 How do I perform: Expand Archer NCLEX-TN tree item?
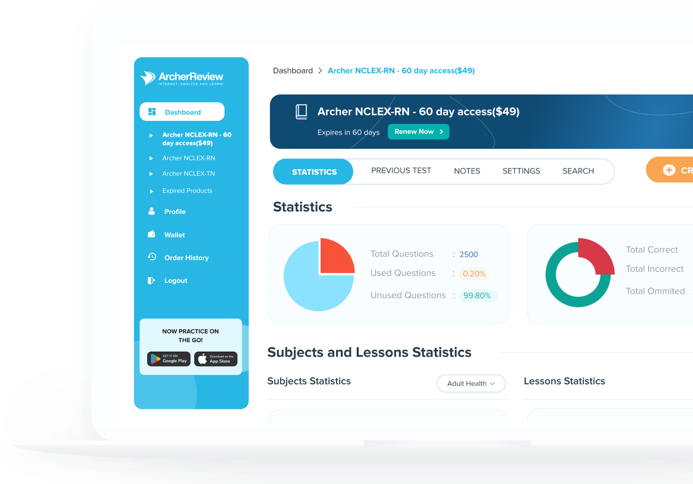tap(151, 173)
